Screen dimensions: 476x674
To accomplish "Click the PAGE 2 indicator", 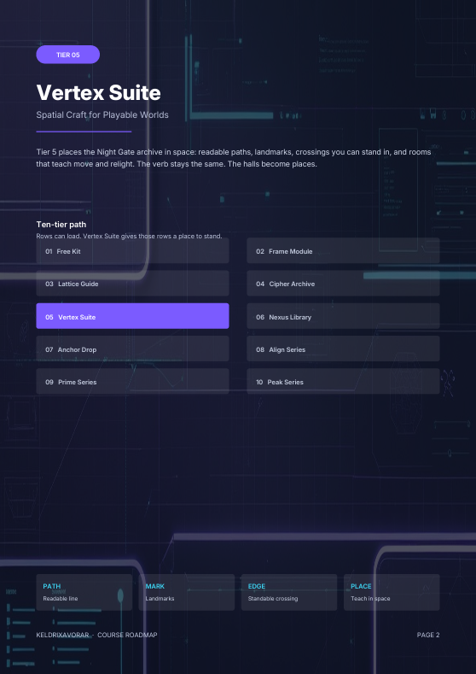I will pyautogui.click(x=428, y=635).
